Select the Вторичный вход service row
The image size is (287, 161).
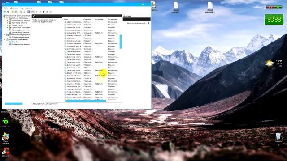click(91, 46)
